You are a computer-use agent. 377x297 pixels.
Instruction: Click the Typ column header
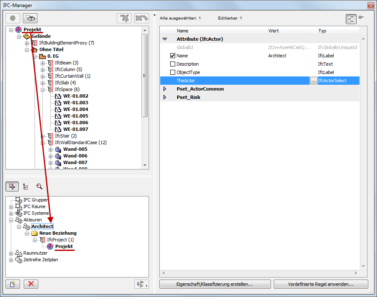pos(338,31)
